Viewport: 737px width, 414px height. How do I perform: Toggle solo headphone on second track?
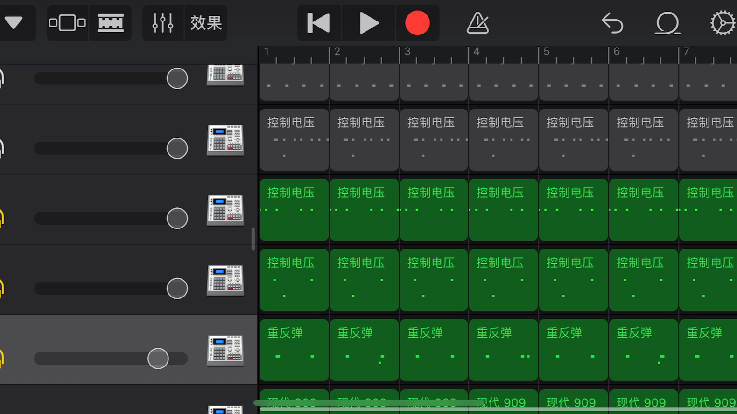coord(2,148)
